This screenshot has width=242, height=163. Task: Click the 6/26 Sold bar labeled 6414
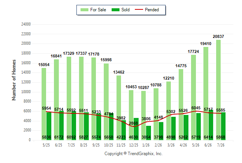(x=211, y=125)
